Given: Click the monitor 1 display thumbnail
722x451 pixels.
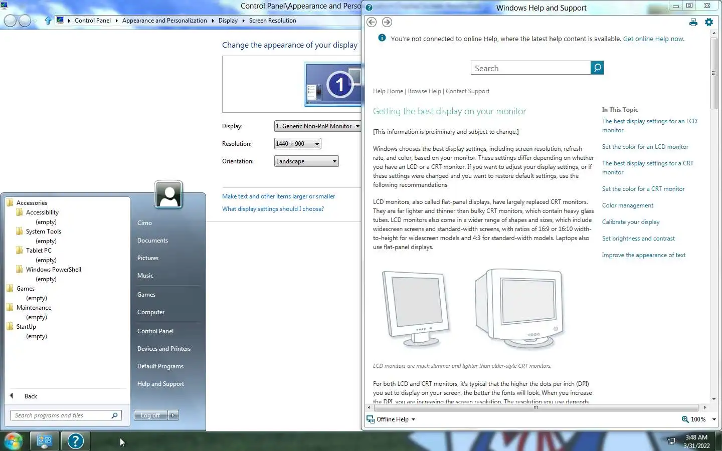Looking at the screenshot, I should (333, 84).
